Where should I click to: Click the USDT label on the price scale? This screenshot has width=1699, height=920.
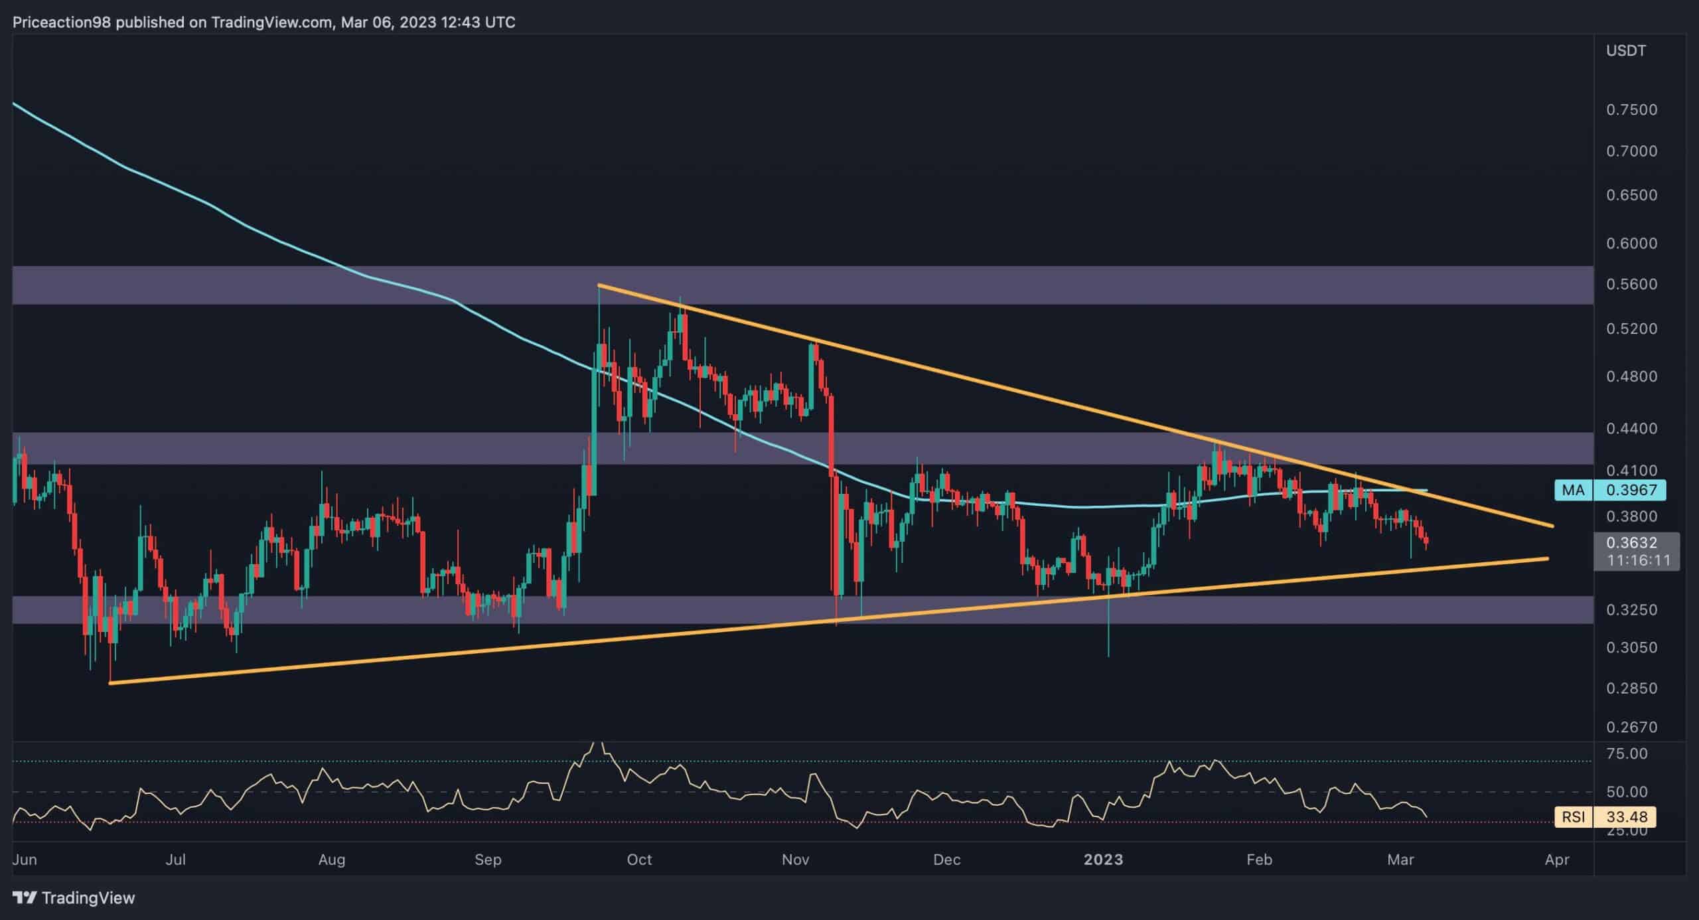pos(1625,50)
